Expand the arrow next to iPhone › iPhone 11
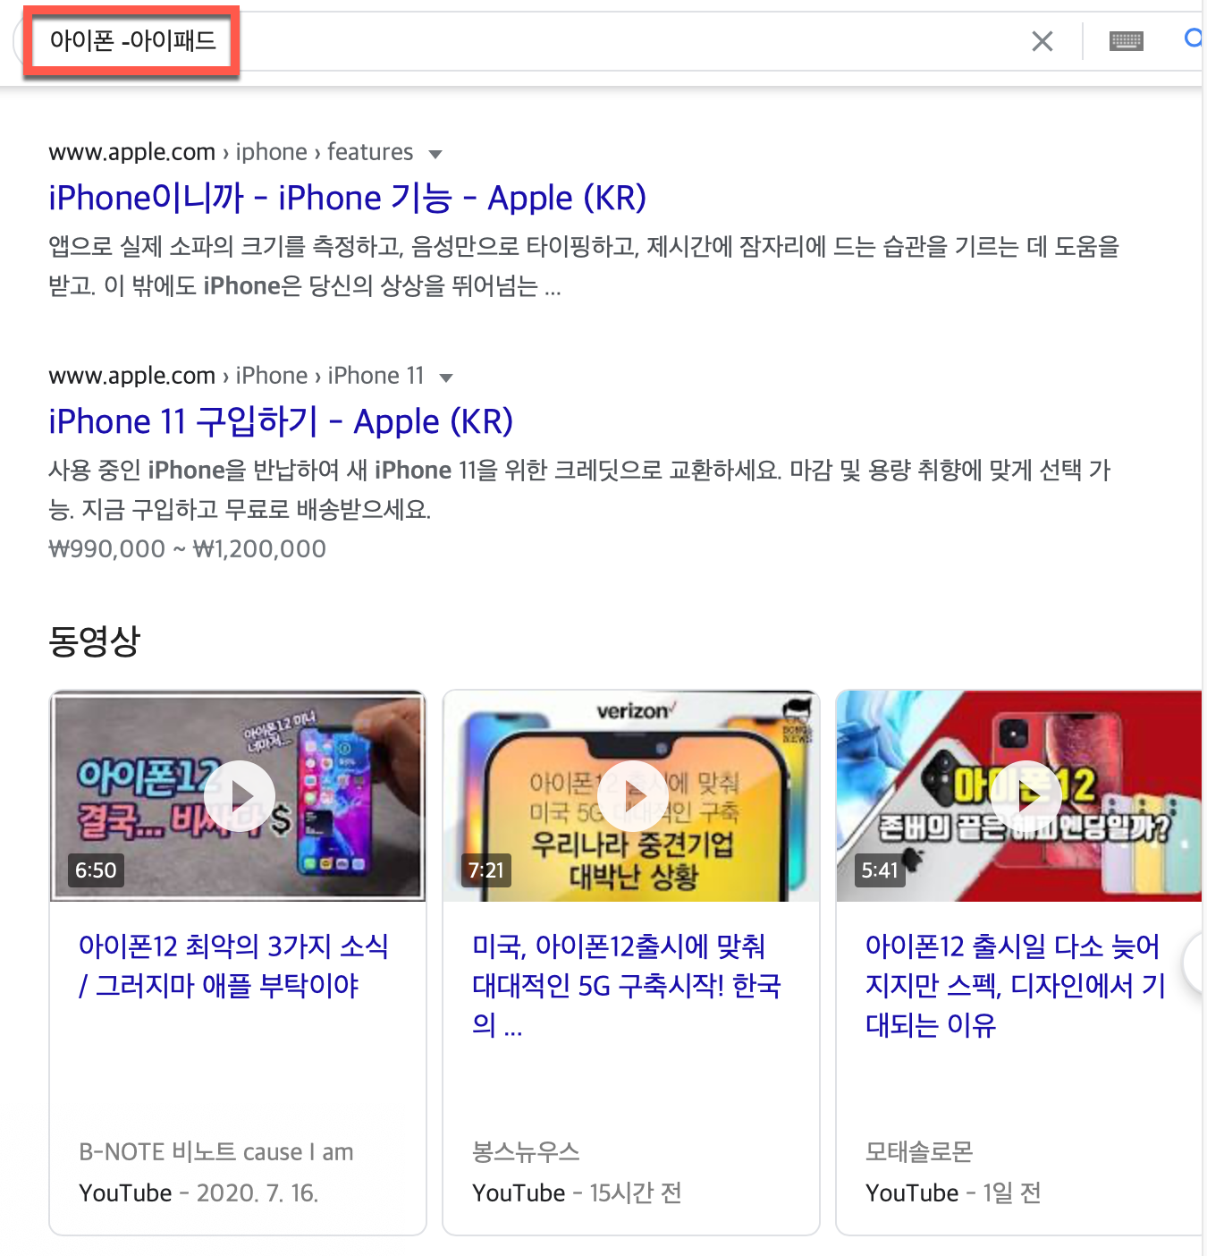 (x=446, y=378)
